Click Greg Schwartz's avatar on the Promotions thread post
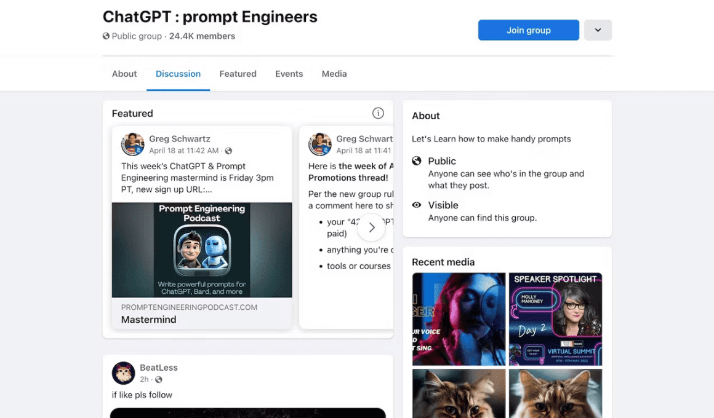 pos(319,144)
